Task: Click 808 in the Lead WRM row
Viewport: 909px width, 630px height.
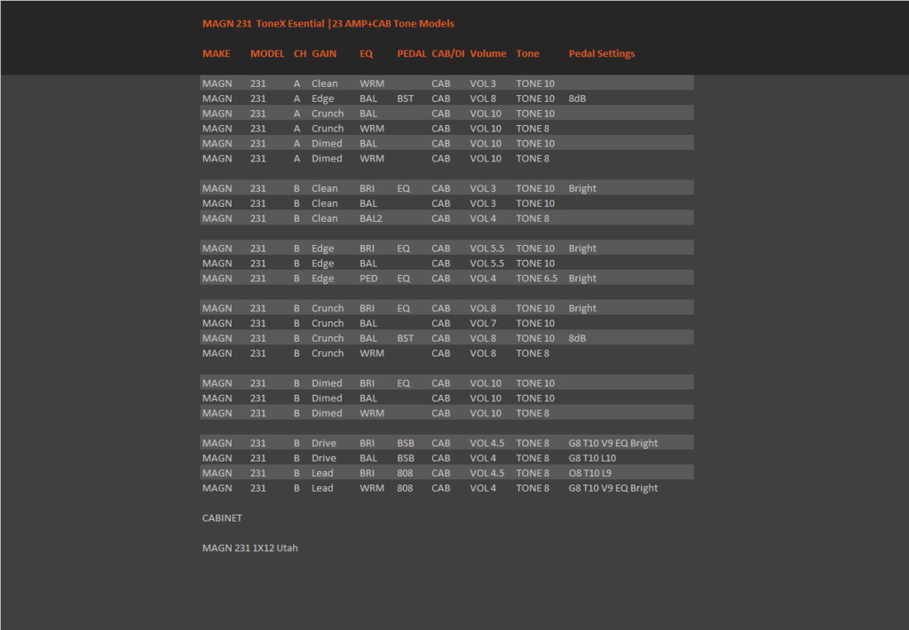Action: (405, 488)
